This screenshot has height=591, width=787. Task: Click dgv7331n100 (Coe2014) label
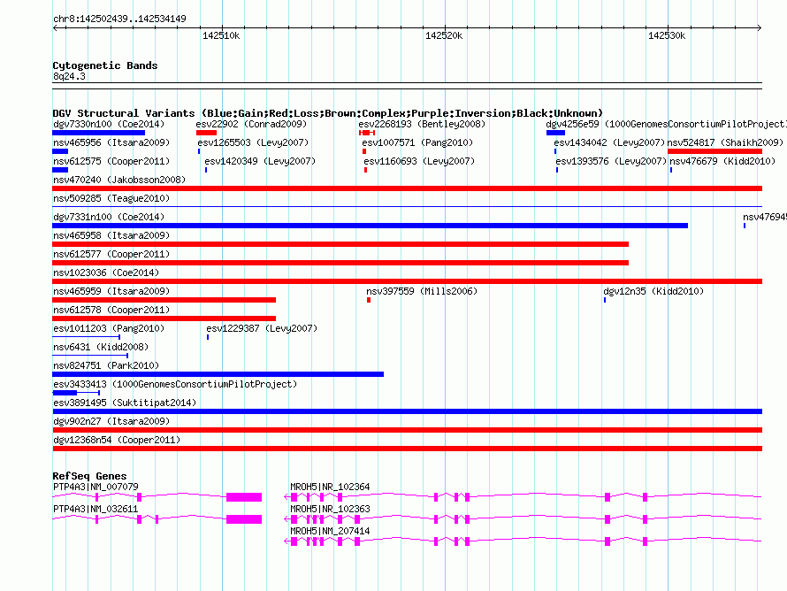[x=109, y=217]
